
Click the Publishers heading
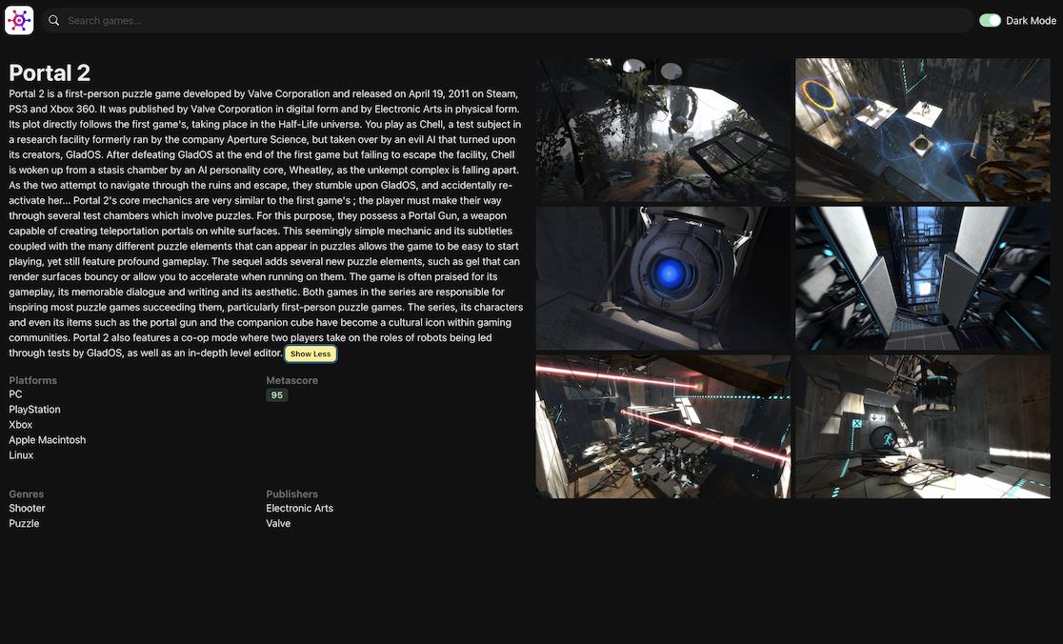(x=291, y=494)
